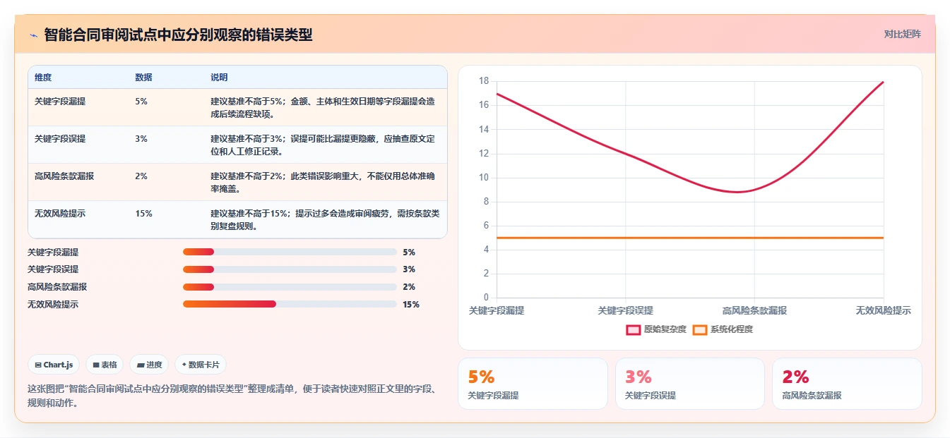Click the 15% value in the table
The image size is (950, 438).
point(143,214)
